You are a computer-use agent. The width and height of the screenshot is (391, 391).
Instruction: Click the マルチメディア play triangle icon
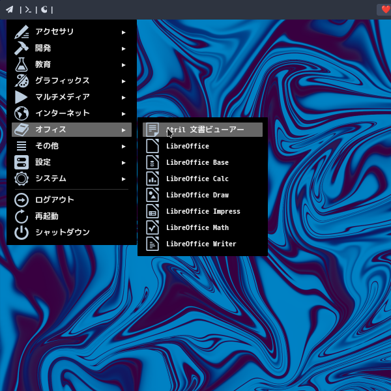point(22,97)
